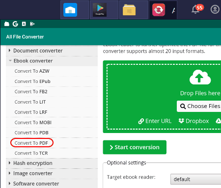Click the small Play Store icon in status bar
Viewport: 221px width, 188px height.
click(32, 24)
